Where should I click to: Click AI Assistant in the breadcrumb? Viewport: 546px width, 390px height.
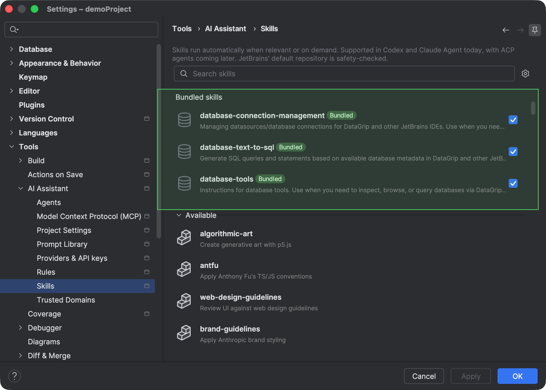[x=225, y=29]
